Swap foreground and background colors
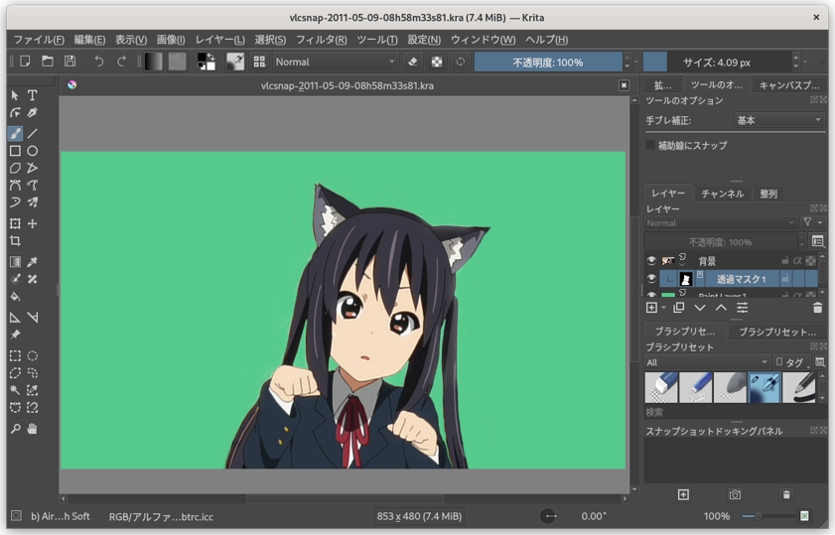Screen dimensions: 835x535 [211, 57]
